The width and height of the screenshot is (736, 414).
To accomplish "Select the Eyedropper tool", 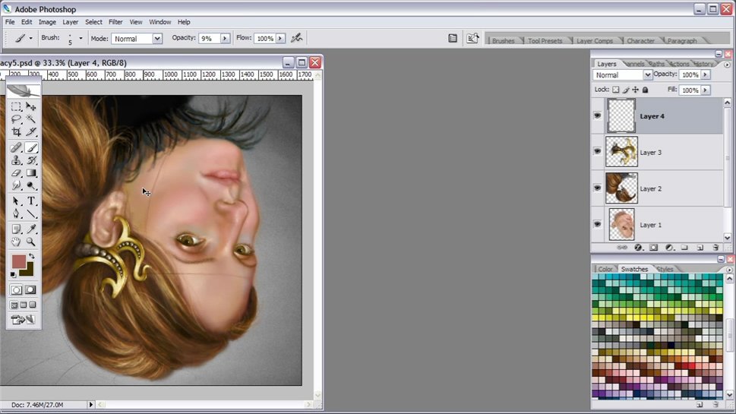I will coord(31,229).
